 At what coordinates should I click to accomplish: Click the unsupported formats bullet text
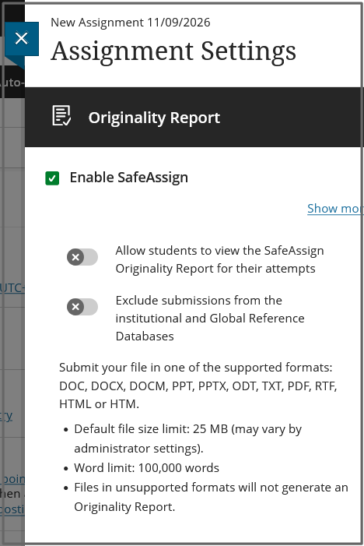click(211, 497)
